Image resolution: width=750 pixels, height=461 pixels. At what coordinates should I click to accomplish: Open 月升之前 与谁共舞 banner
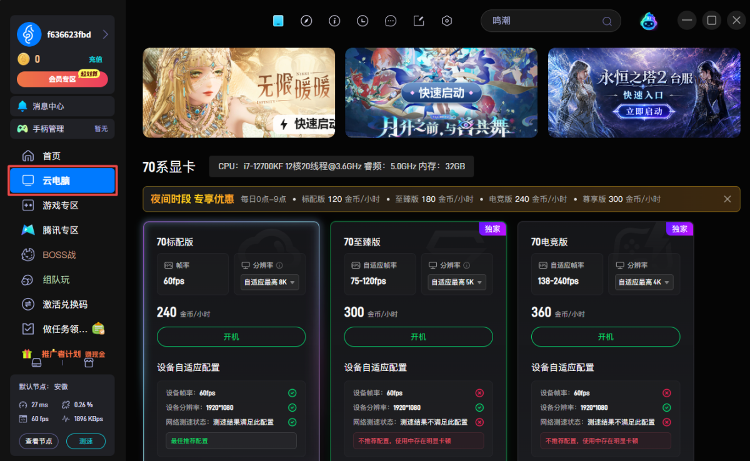click(441, 92)
